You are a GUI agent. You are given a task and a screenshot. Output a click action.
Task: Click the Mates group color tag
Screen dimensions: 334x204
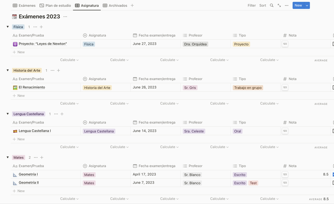(19, 157)
